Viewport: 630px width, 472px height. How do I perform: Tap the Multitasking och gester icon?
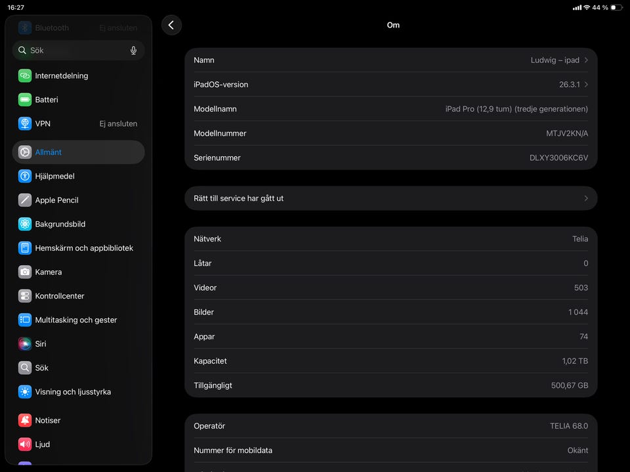coord(25,320)
